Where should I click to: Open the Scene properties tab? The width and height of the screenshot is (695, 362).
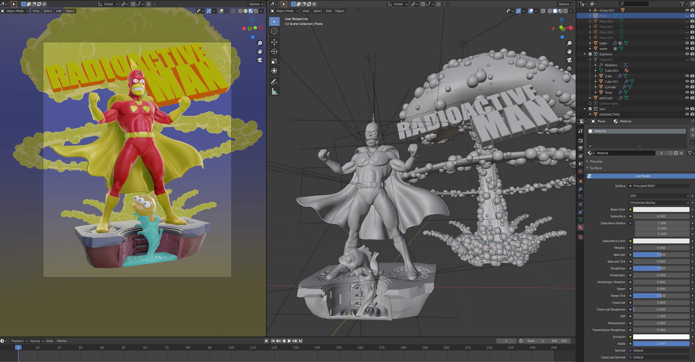[581, 163]
